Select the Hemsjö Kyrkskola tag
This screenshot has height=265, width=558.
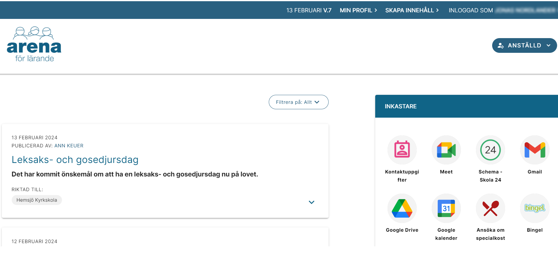37,200
